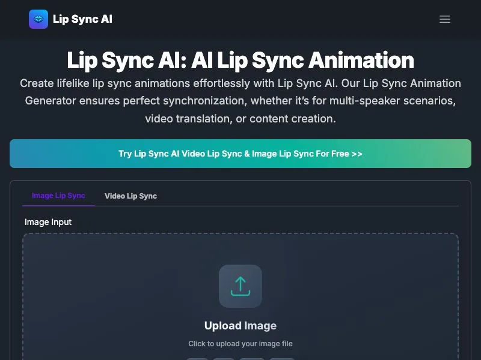Click 'Click to upload your image file' text
481x360 pixels.
[x=240, y=344]
